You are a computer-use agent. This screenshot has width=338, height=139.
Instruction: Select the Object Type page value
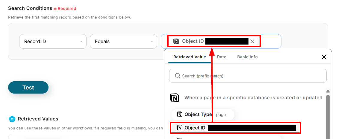tap(203, 114)
